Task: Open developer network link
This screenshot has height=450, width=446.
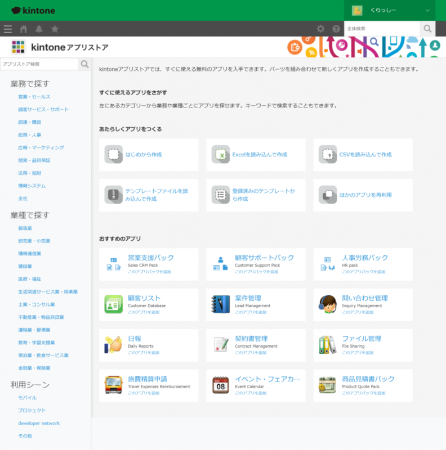Action: click(x=39, y=424)
